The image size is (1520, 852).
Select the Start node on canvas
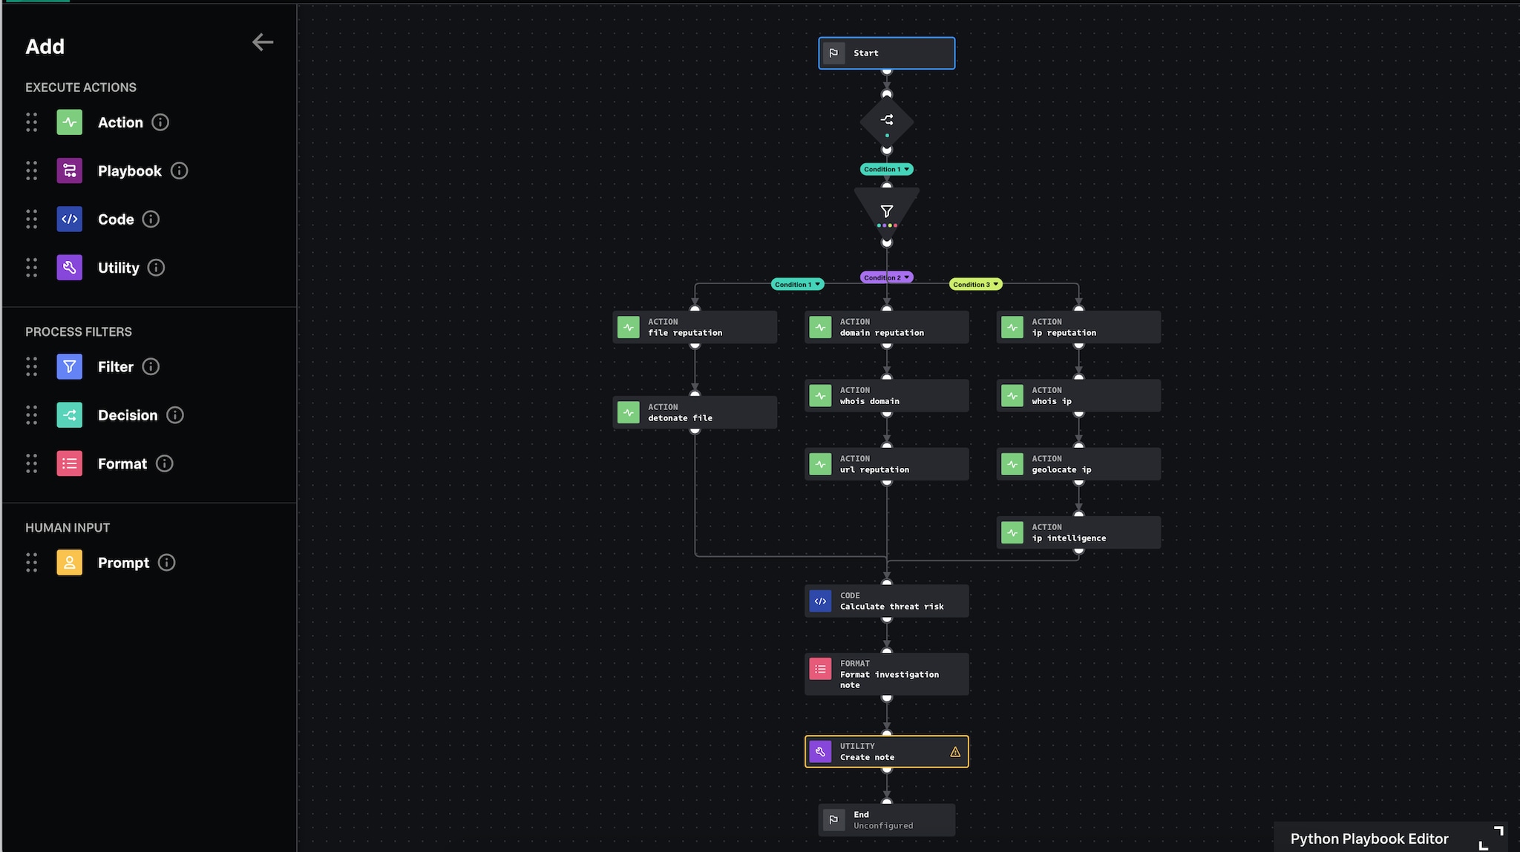pos(886,53)
